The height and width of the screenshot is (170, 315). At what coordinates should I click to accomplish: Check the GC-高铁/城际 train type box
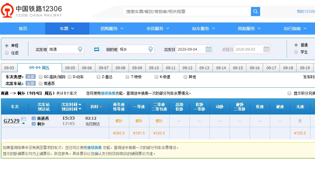coord(41,77)
